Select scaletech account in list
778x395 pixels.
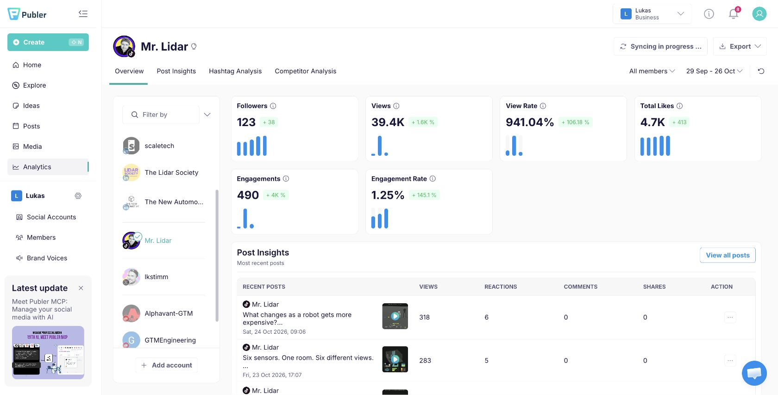[x=164, y=146]
